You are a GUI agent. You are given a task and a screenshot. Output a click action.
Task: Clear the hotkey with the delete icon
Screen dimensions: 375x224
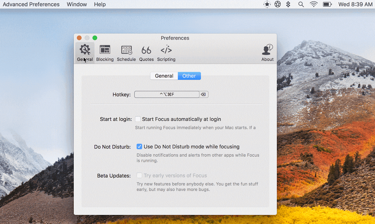[203, 95]
